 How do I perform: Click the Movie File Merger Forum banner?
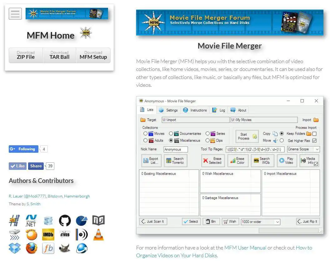[x=229, y=22]
